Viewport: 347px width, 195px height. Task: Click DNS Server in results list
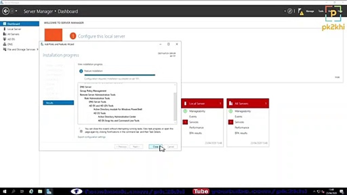86,87
